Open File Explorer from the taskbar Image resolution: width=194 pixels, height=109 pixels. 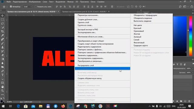click(41, 106)
